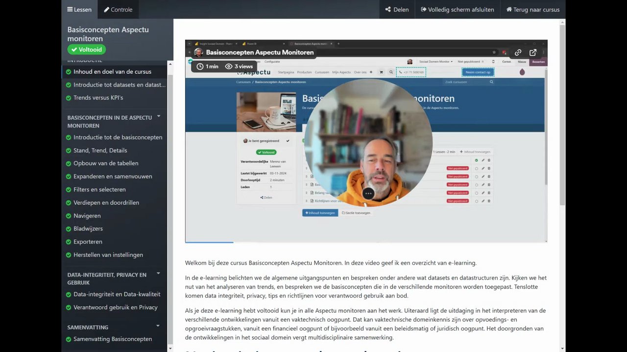Viewport: 627px width, 352px height.
Task: Open the Bladwijzers lesson
Action: [88, 229]
